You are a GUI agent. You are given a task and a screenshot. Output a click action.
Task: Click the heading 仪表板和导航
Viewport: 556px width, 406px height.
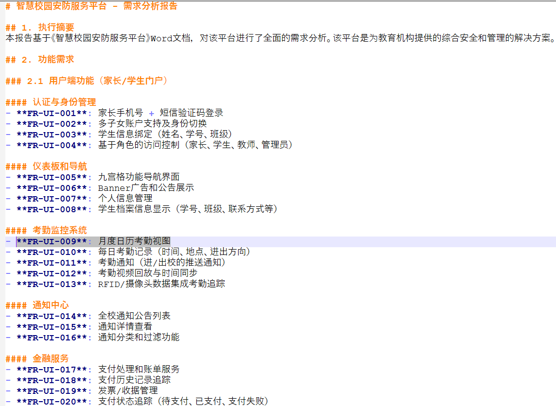tap(47, 166)
